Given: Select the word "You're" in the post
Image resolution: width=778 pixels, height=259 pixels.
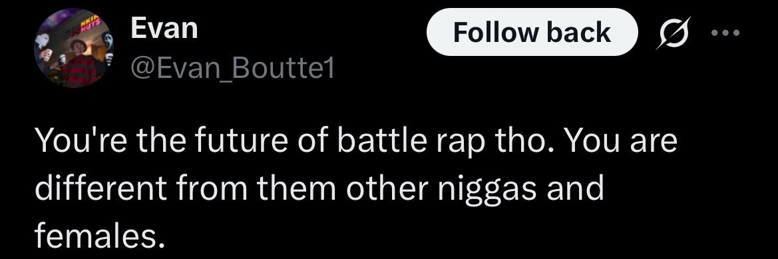Looking at the screenshot, I should coord(81,140).
